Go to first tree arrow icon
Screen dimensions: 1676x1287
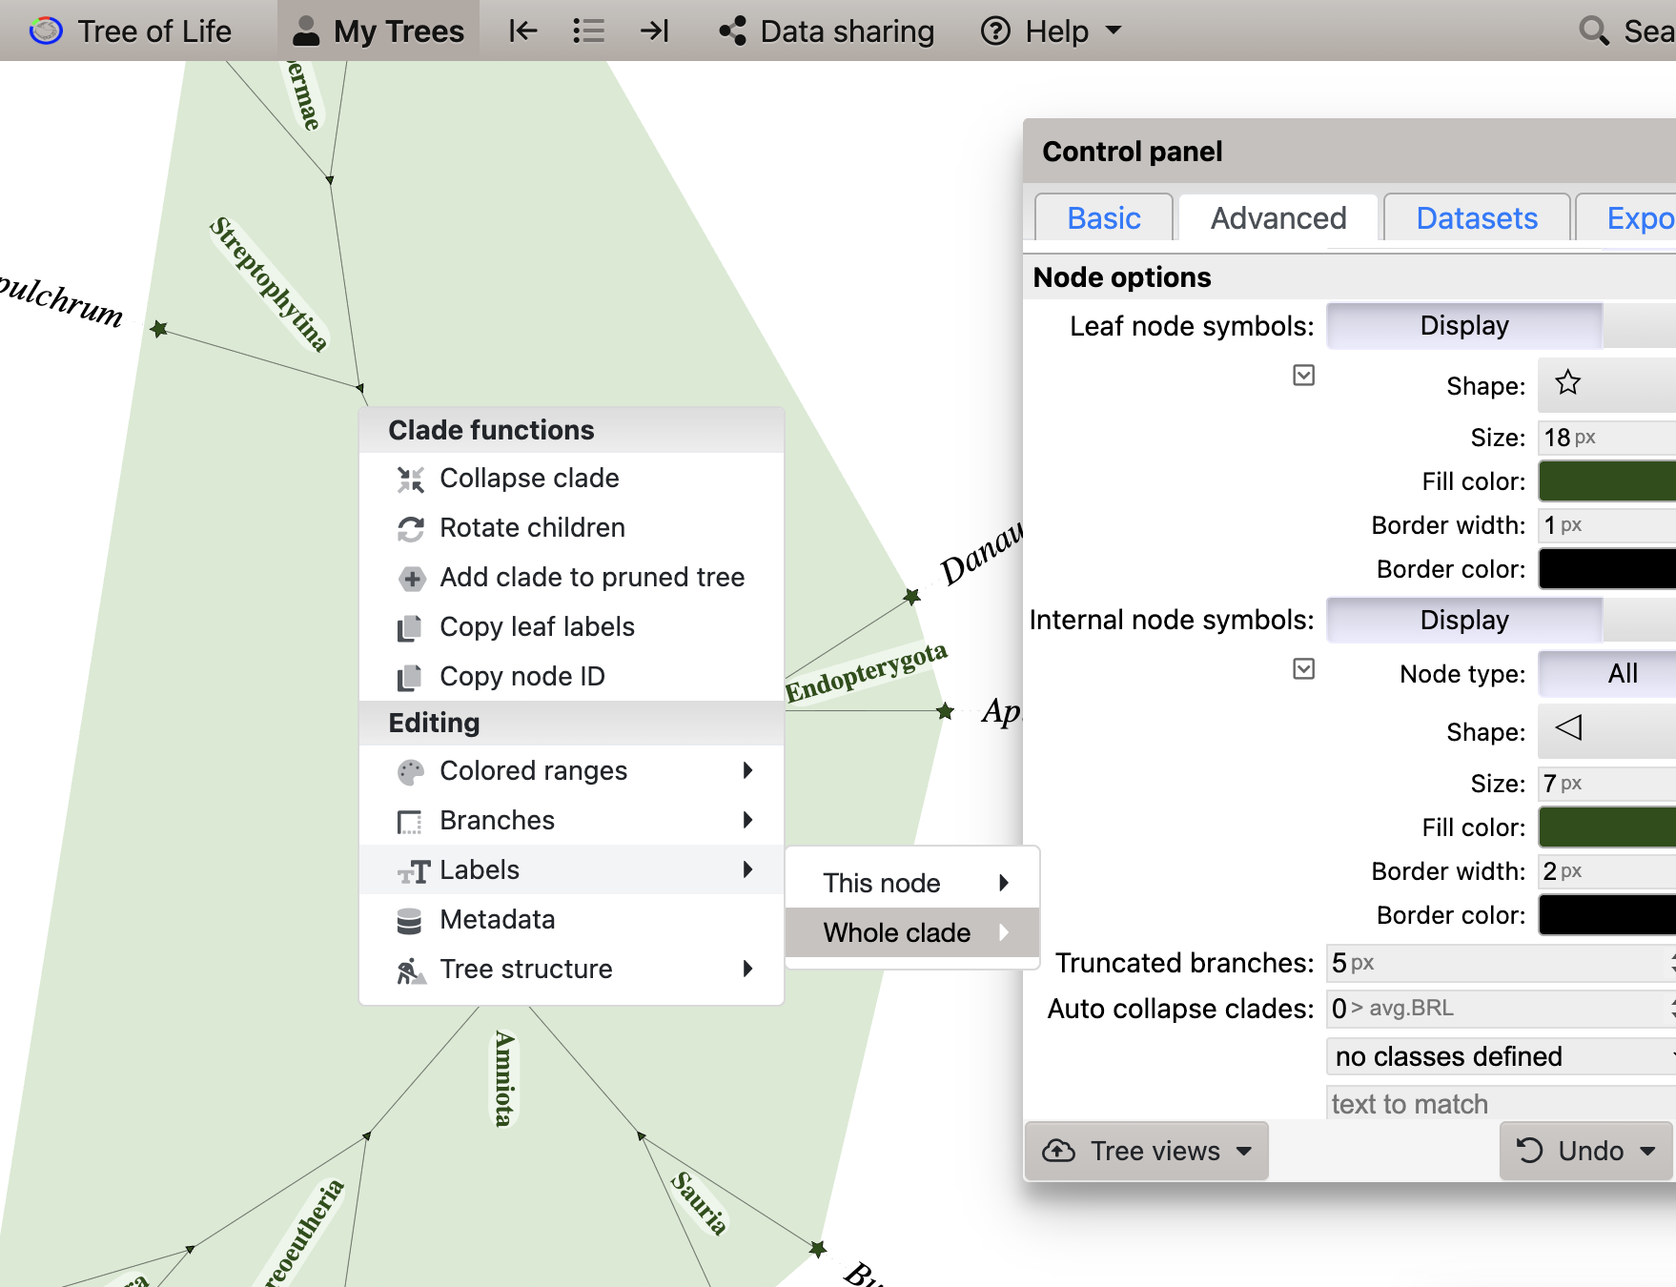pyautogui.click(x=522, y=31)
